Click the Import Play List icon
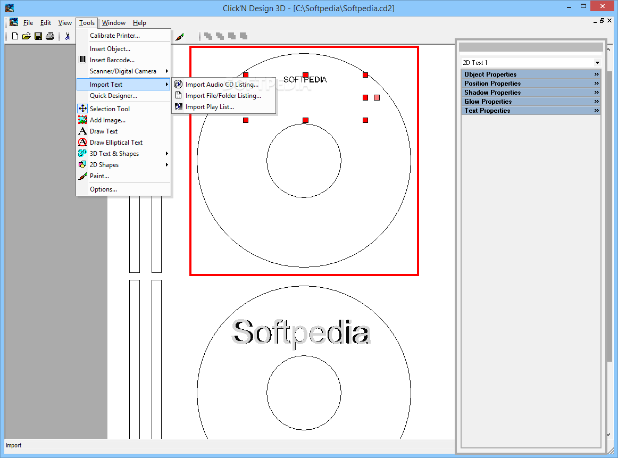The image size is (618, 458). (x=179, y=106)
